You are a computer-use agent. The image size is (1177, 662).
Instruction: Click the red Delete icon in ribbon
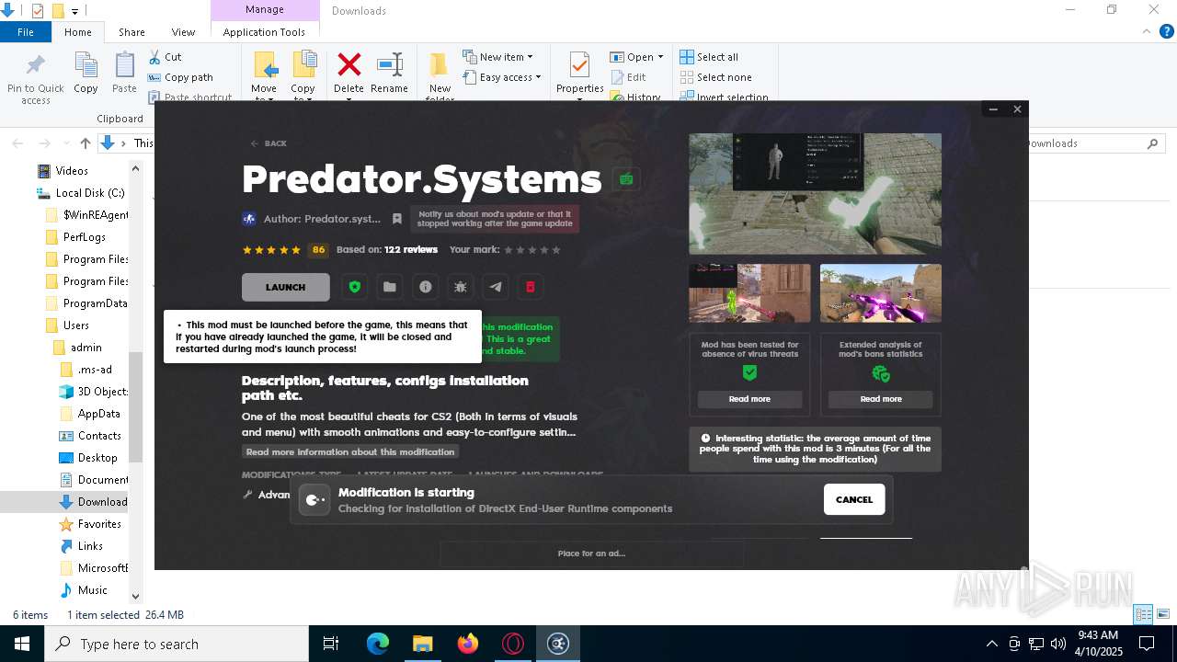(349, 64)
